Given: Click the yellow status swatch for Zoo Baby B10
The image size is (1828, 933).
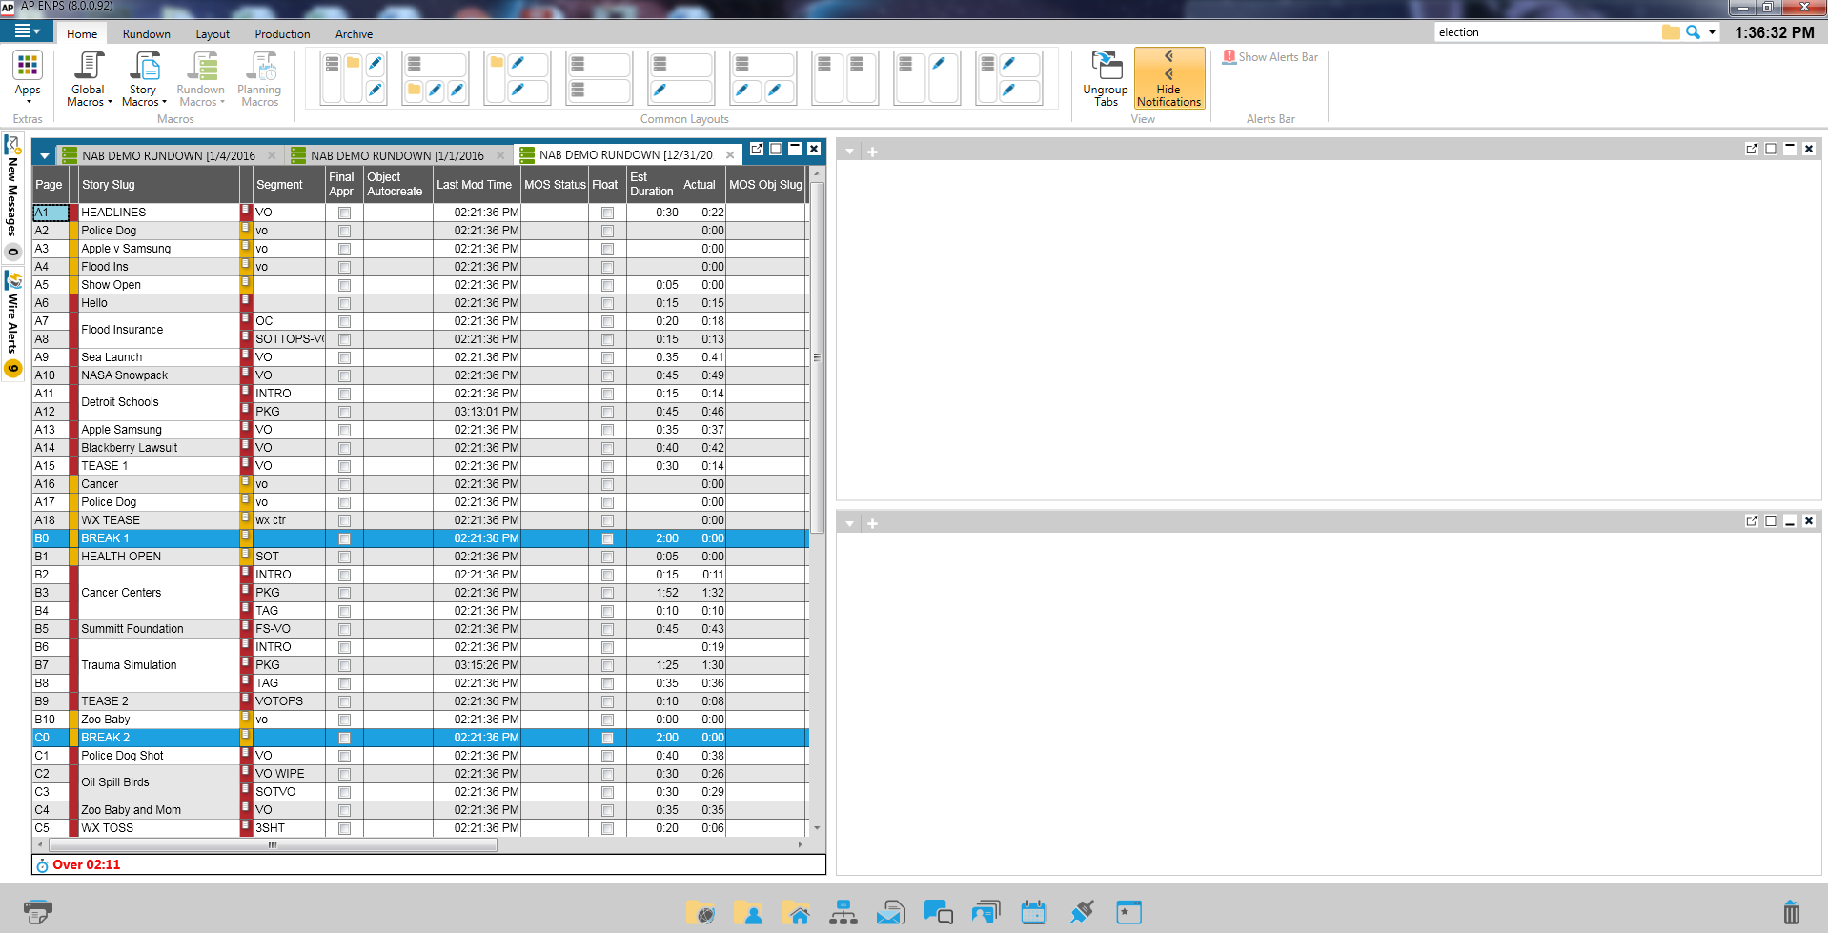Looking at the screenshot, I should (x=74, y=720).
